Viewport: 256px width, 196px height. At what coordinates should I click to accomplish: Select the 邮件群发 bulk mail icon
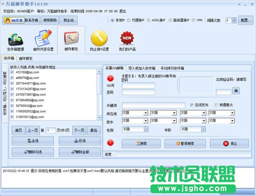[x=71, y=41]
